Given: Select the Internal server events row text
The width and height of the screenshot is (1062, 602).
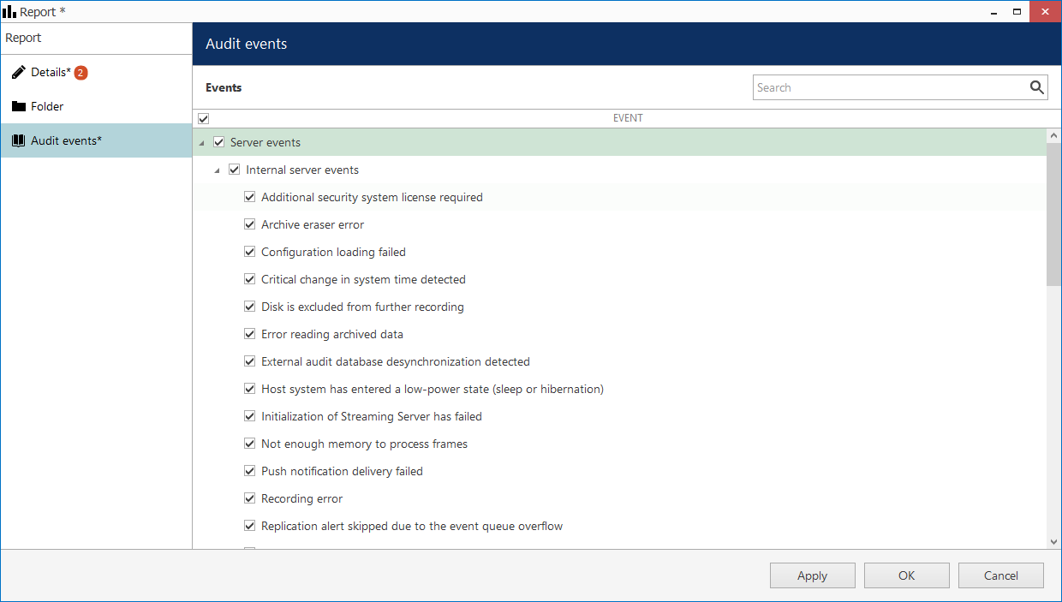Looking at the screenshot, I should click(302, 170).
